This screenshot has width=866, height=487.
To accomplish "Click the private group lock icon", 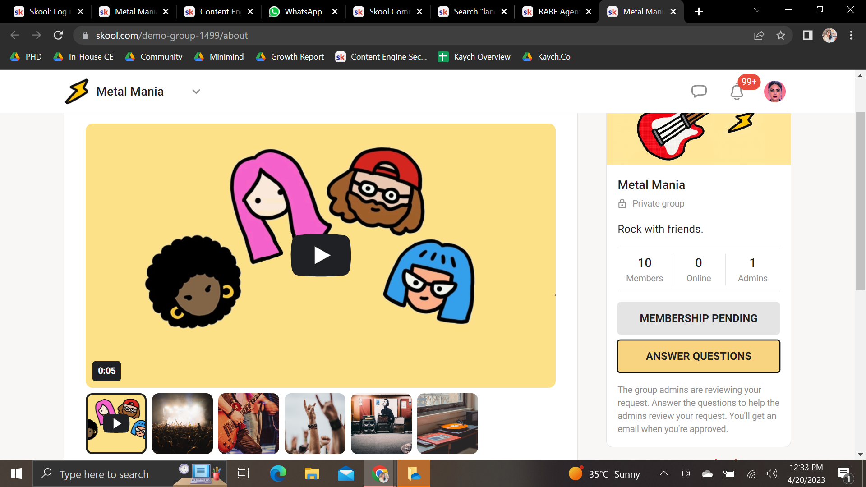I will pyautogui.click(x=622, y=203).
